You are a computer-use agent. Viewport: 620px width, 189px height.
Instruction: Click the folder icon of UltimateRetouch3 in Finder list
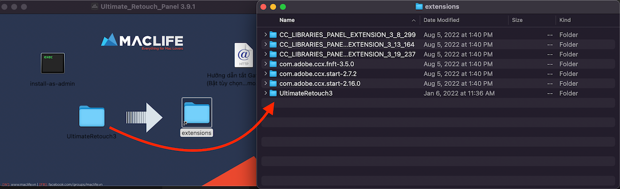click(273, 93)
